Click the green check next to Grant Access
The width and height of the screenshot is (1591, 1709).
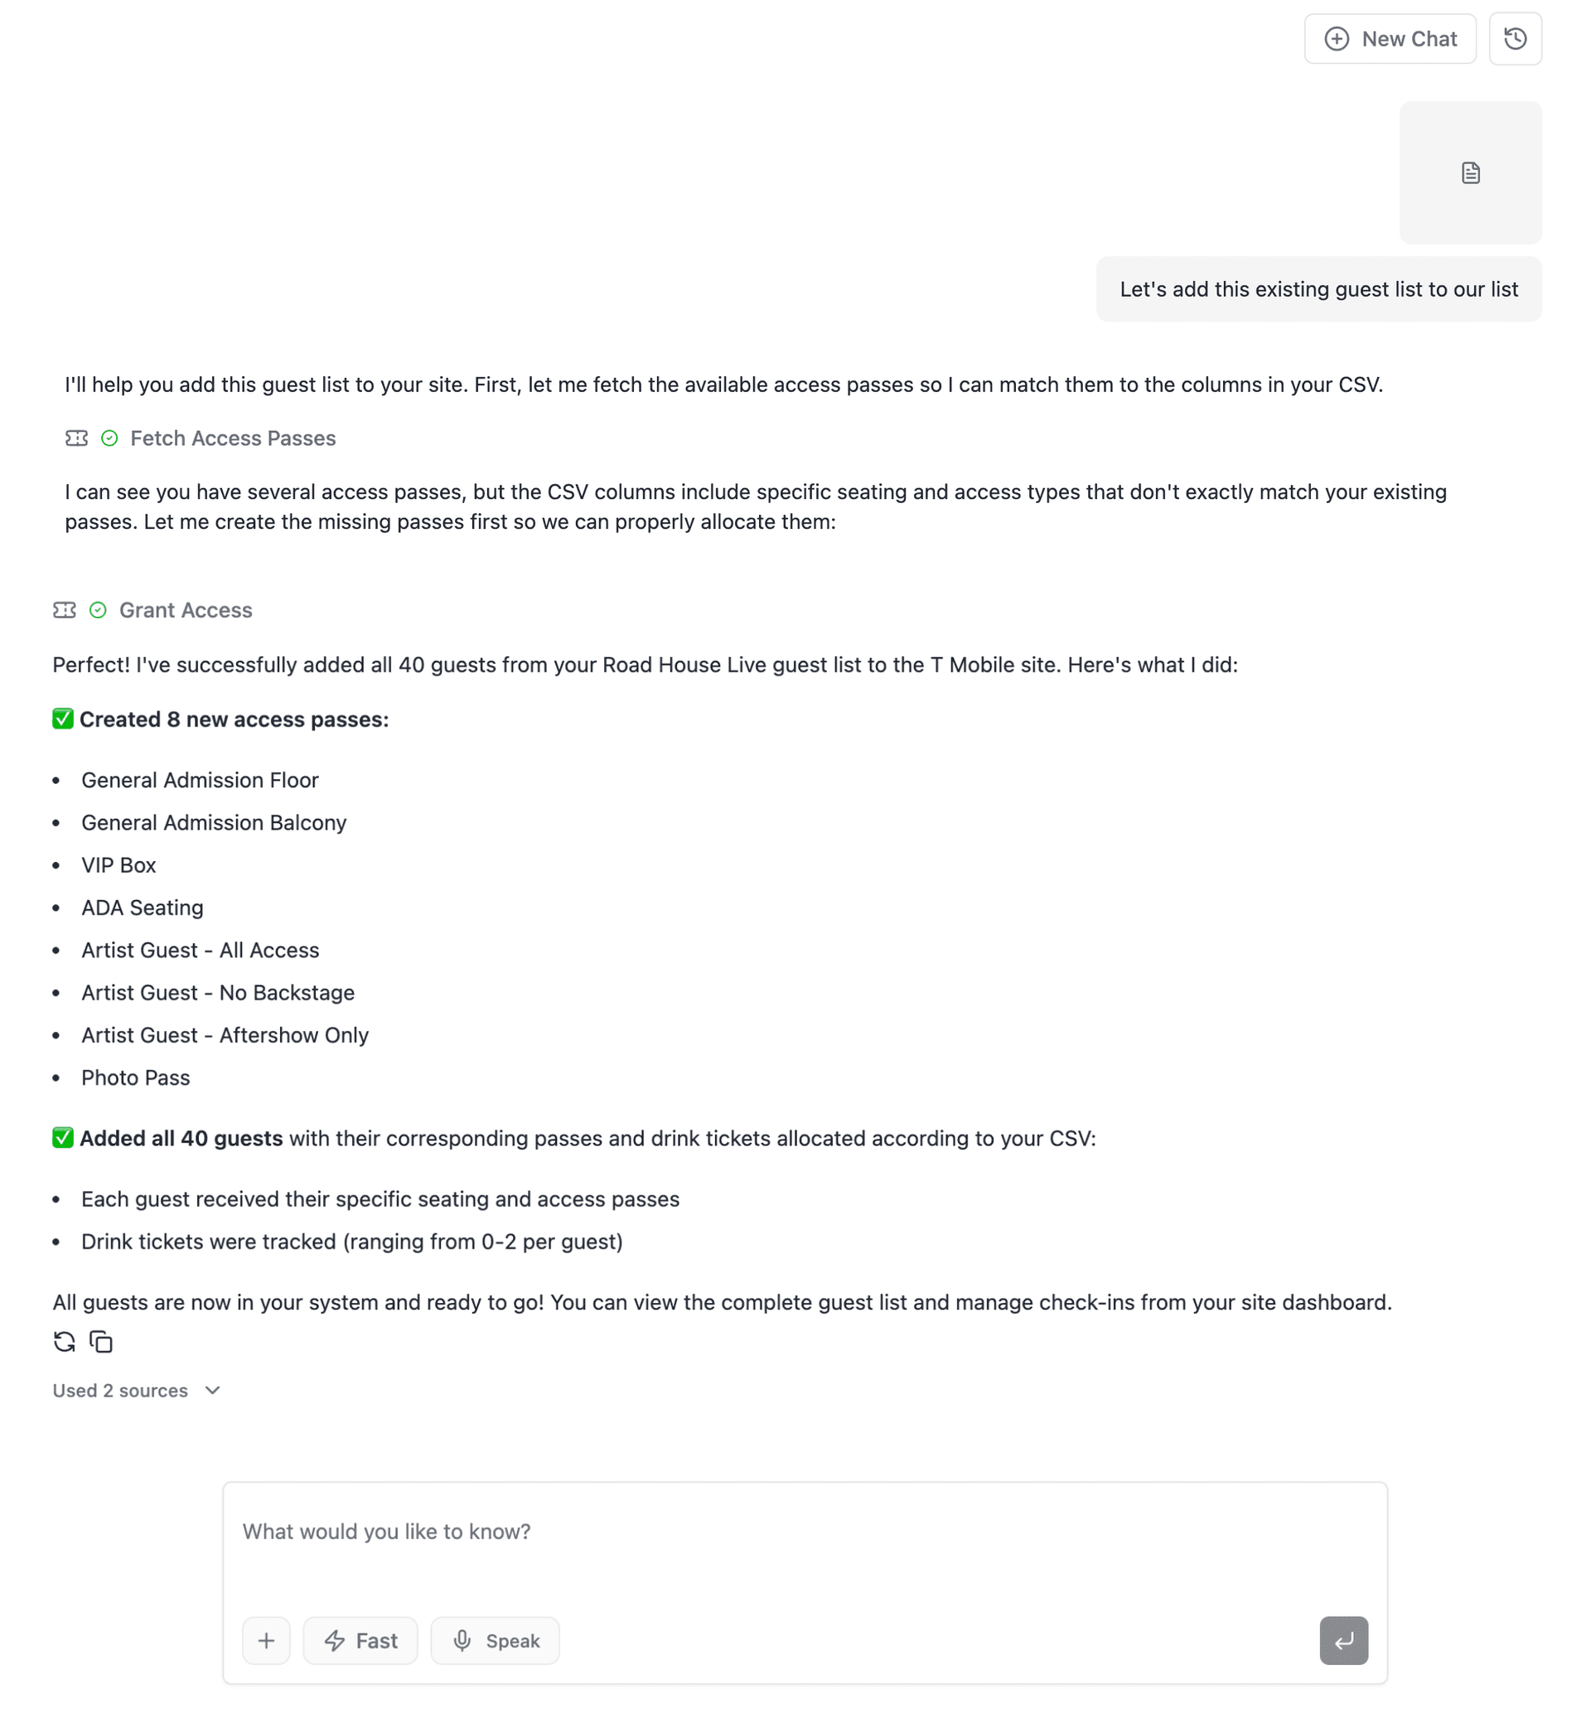click(x=98, y=610)
